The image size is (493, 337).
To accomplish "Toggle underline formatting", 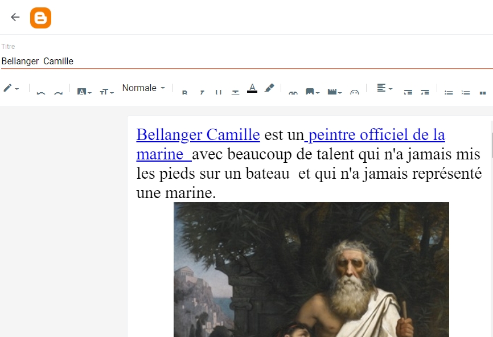I will click(x=219, y=93).
